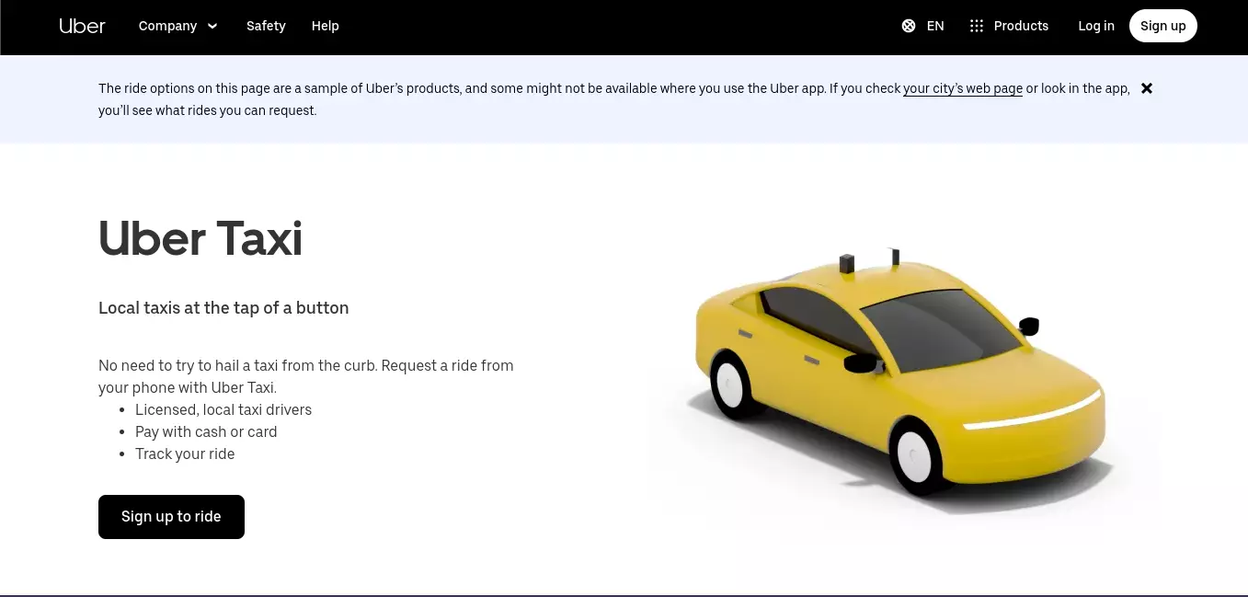
Task: Open the Help menu item
Action: 326,26
